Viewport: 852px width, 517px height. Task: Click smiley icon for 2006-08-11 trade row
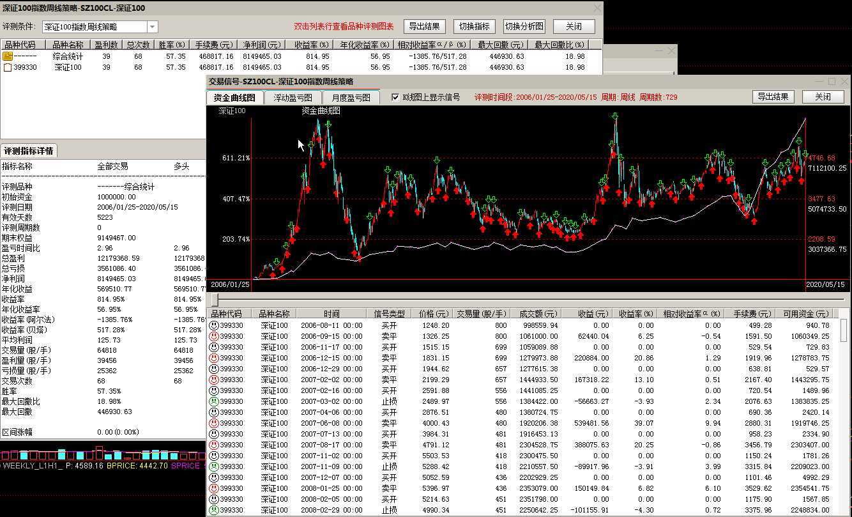point(214,325)
